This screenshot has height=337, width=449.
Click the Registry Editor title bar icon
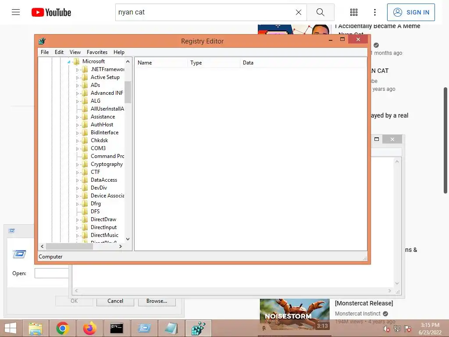42,41
